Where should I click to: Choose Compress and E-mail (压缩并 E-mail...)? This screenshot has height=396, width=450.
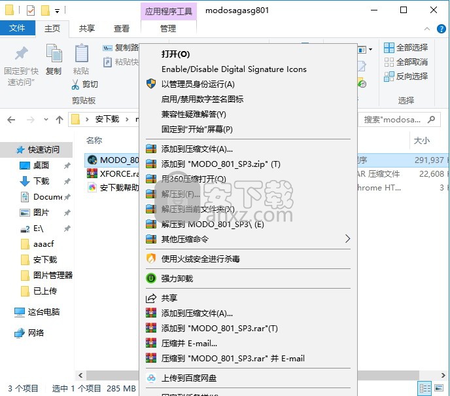tap(249, 343)
